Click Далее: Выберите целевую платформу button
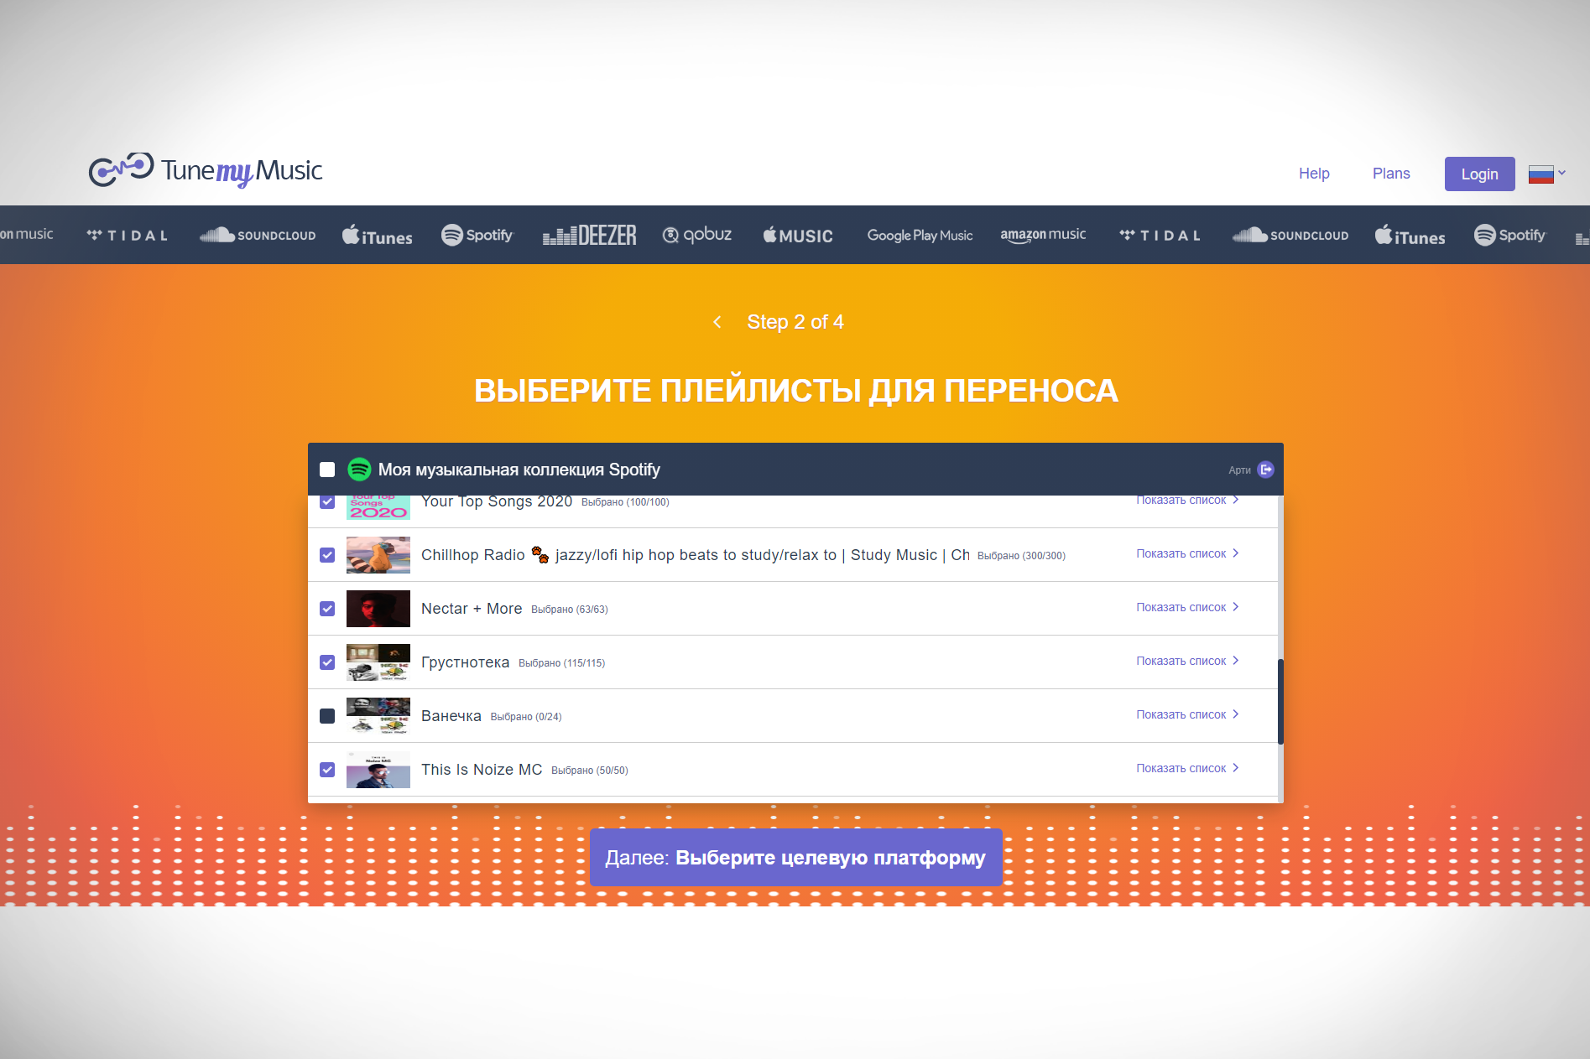 coord(795,858)
